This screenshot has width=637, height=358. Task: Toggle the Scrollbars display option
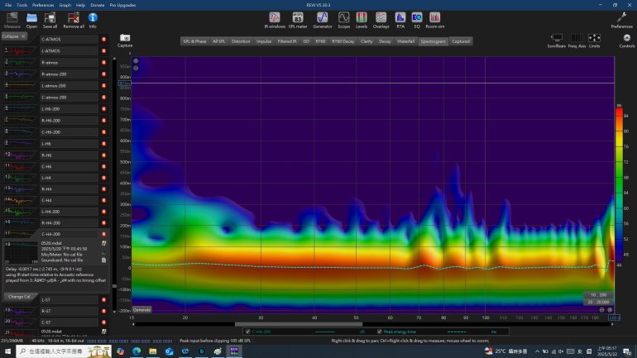coord(557,39)
